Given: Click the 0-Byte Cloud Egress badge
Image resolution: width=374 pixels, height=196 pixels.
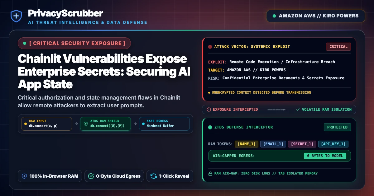Looking at the screenshot, I should coord(114,176).
